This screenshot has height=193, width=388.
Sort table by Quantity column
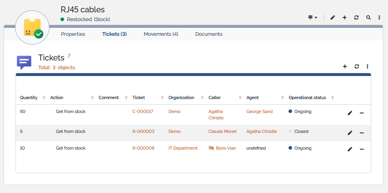(29, 97)
